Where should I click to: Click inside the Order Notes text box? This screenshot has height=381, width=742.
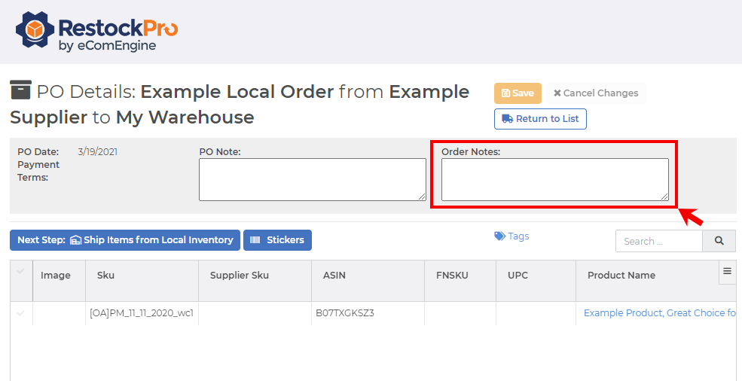554,179
